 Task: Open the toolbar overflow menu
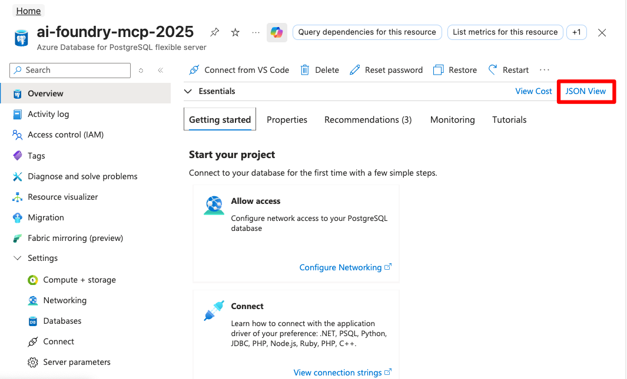(x=544, y=69)
